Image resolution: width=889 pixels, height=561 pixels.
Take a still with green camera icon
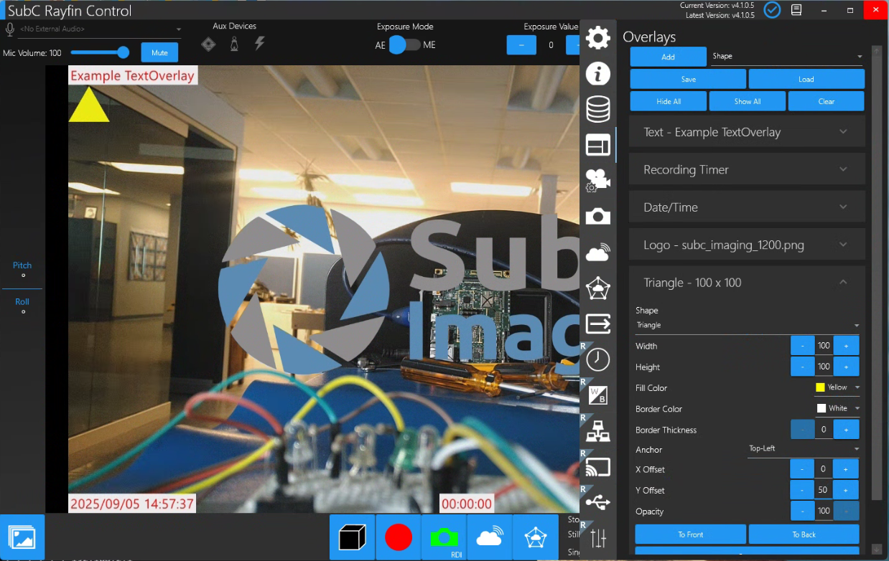[444, 537]
